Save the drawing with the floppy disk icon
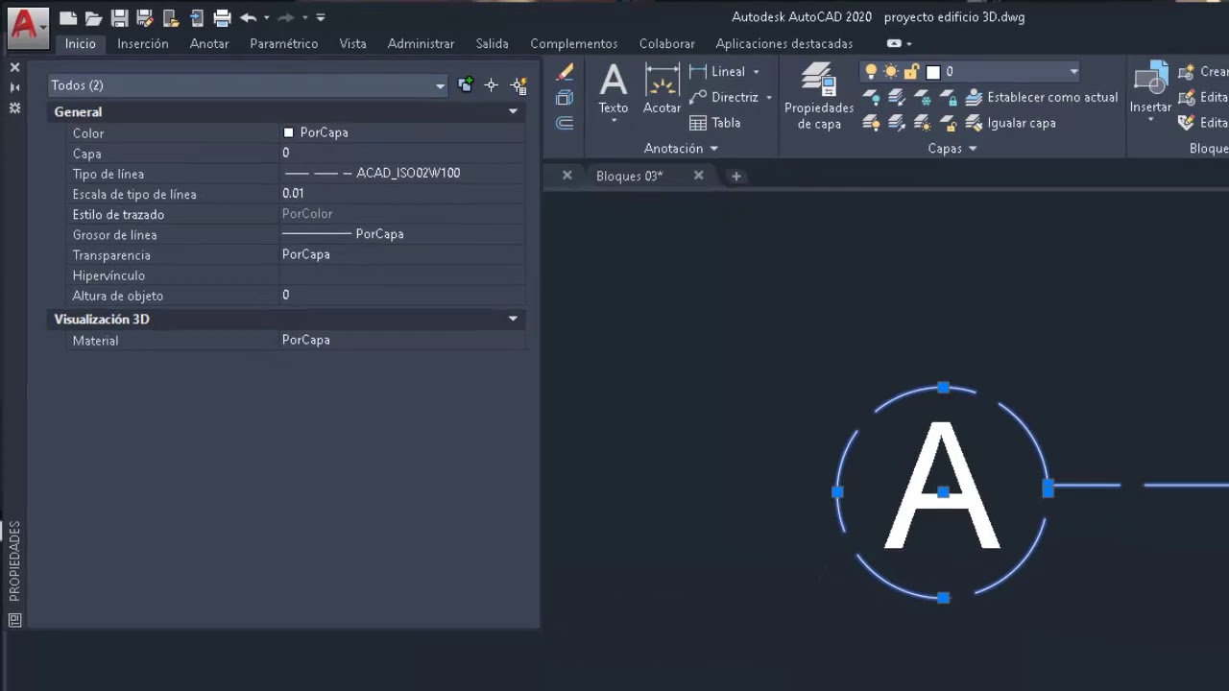This screenshot has width=1229, height=691. pyautogui.click(x=119, y=18)
